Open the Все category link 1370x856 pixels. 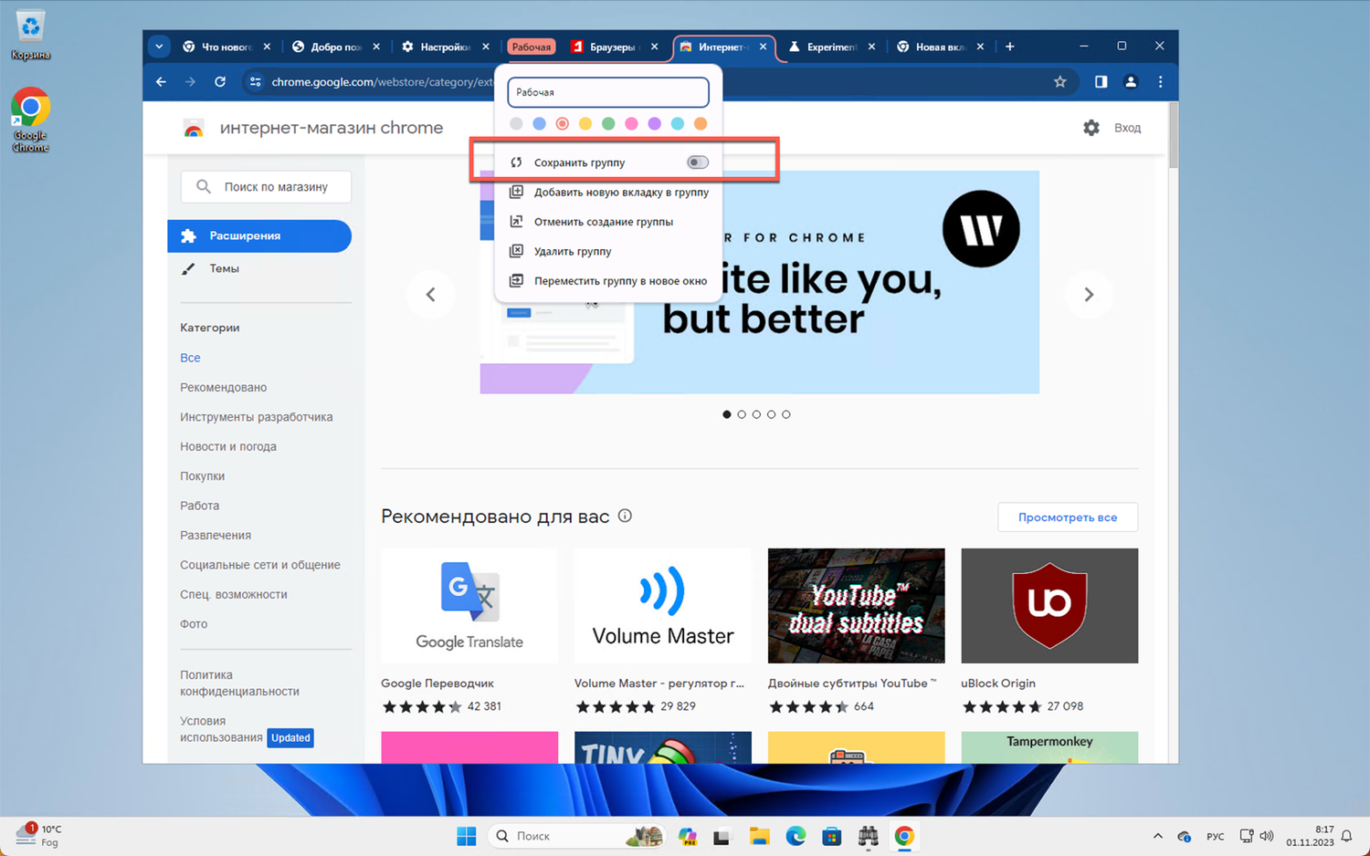(x=190, y=358)
